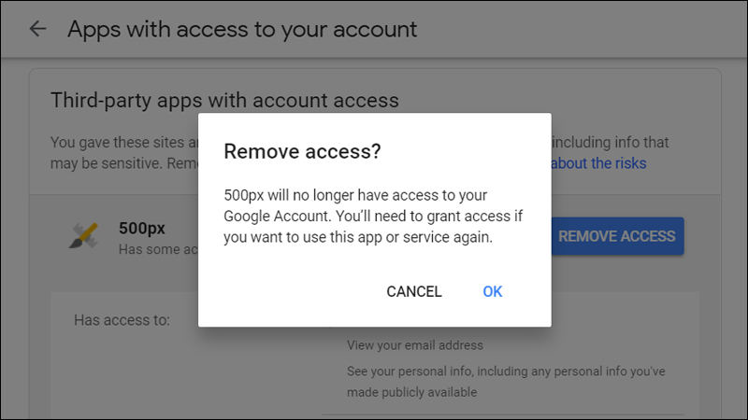Click the "See your personal info" permission
748x420 pixels.
505,371
